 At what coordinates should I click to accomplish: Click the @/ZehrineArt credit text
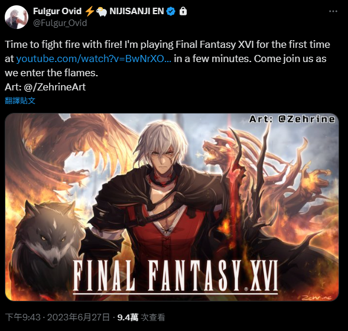point(54,87)
